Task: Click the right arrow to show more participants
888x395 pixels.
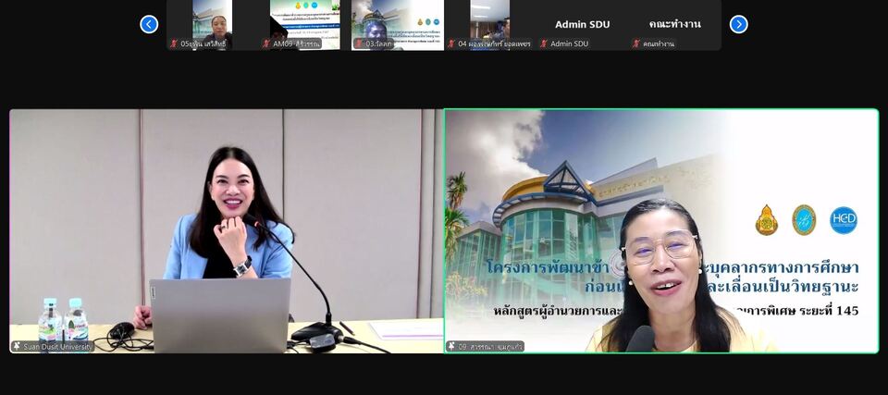Action: [x=738, y=24]
